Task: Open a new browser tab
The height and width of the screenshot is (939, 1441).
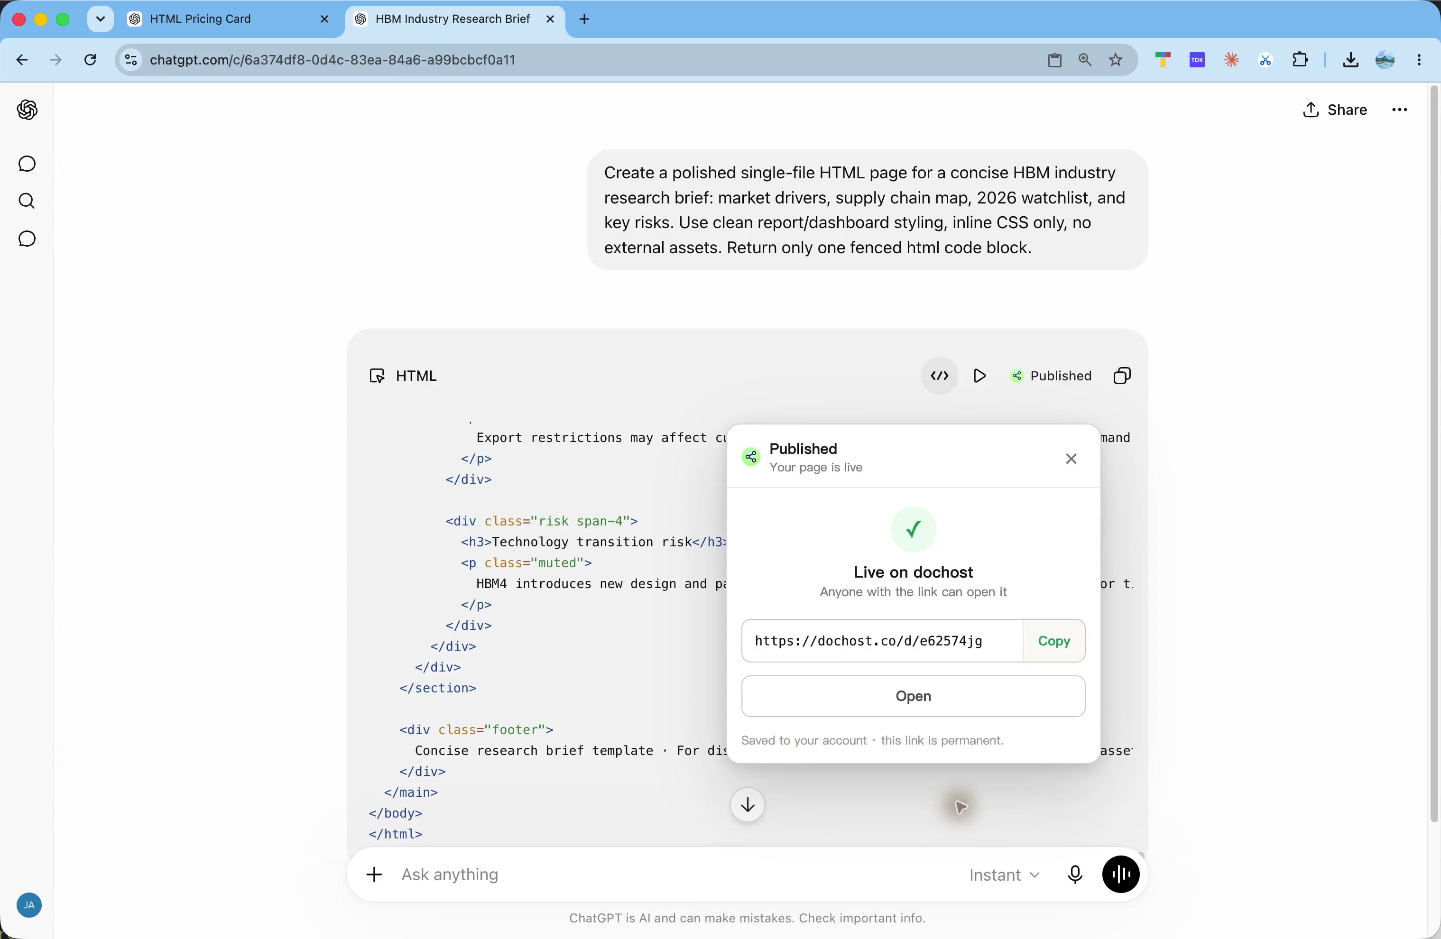Action: pyautogui.click(x=584, y=19)
